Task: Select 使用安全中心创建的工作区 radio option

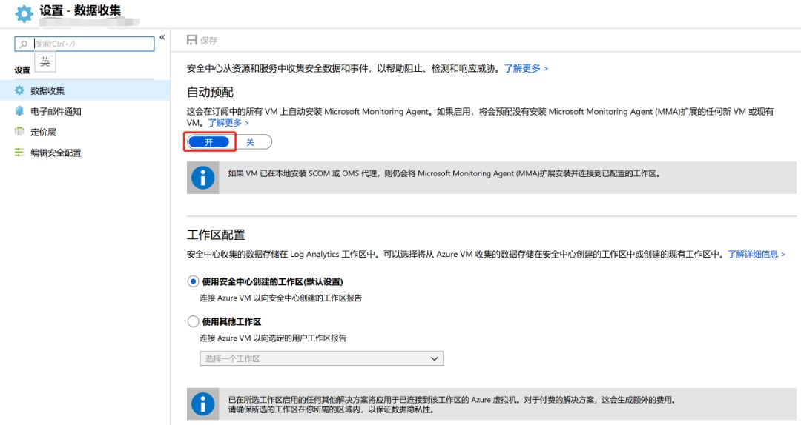Action: 194,281
